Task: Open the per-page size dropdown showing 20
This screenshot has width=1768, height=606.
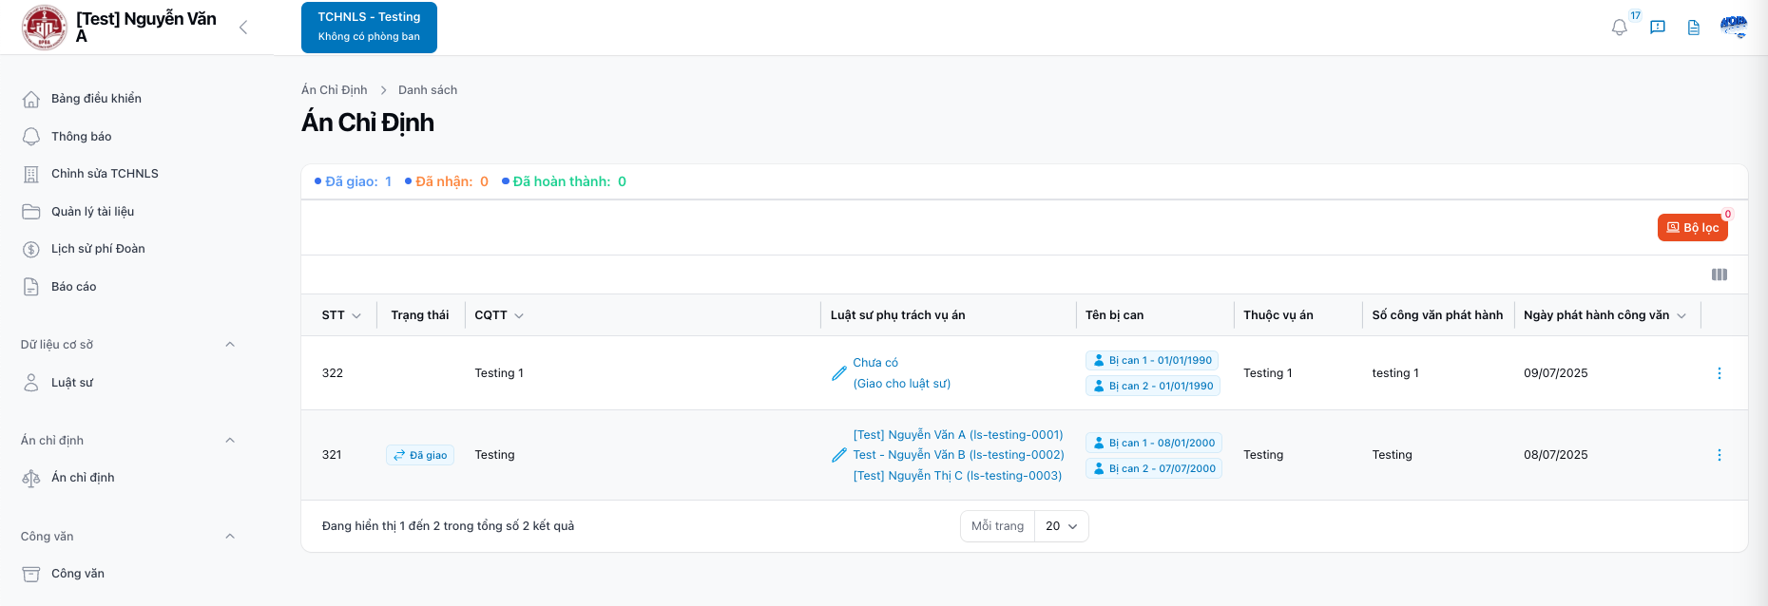Action: tap(1061, 526)
